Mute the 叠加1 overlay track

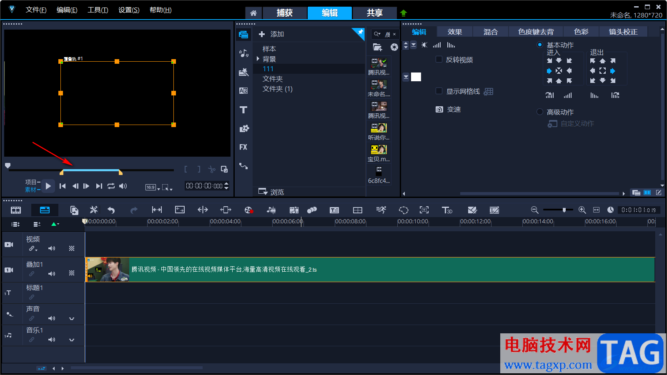click(x=51, y=274)
